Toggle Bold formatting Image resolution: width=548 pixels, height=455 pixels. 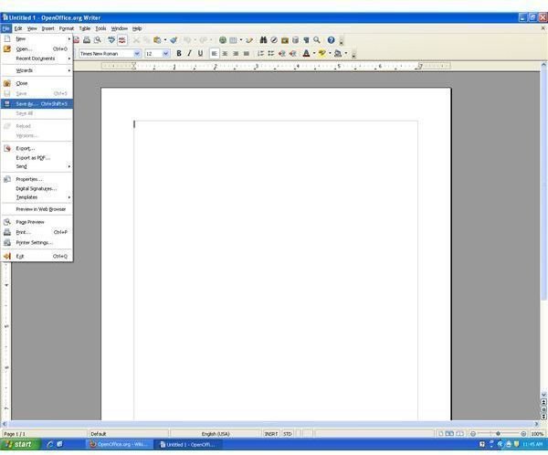179,54
